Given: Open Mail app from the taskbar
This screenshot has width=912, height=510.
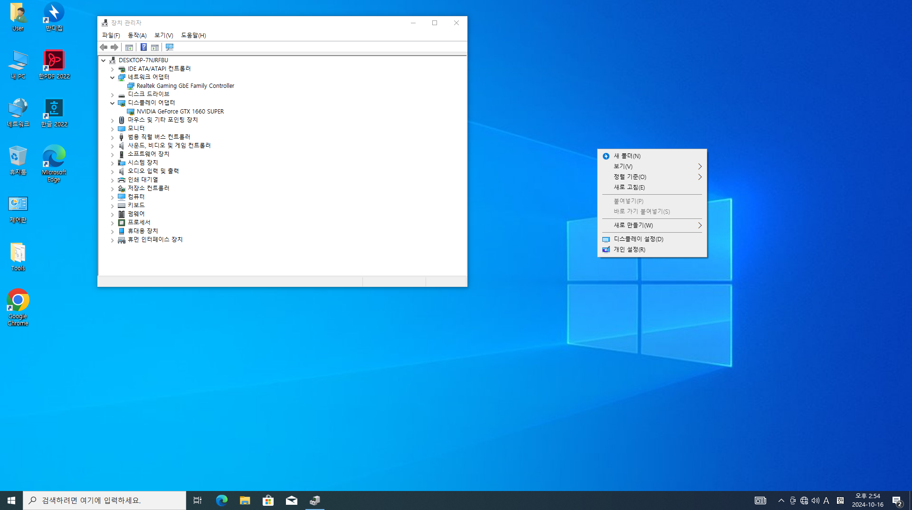Looking at the screenshot, I should [291, 501].
